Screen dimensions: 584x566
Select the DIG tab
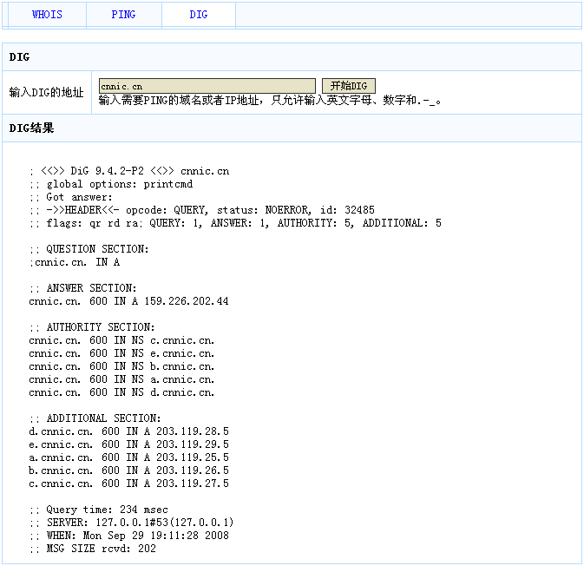coord(199,15)
